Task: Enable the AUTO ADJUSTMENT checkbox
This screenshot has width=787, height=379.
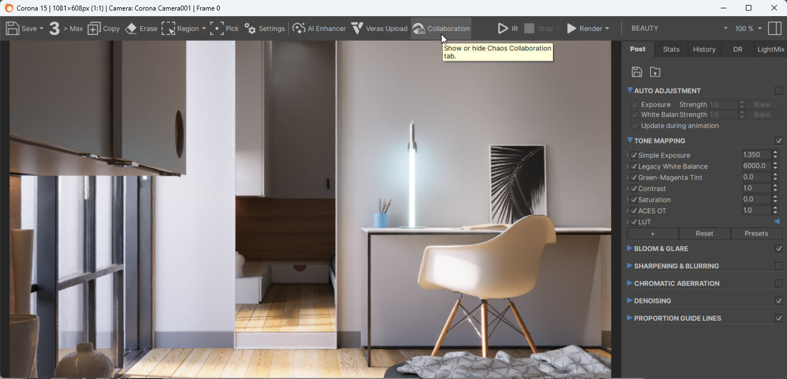Action: coord(779,91)
